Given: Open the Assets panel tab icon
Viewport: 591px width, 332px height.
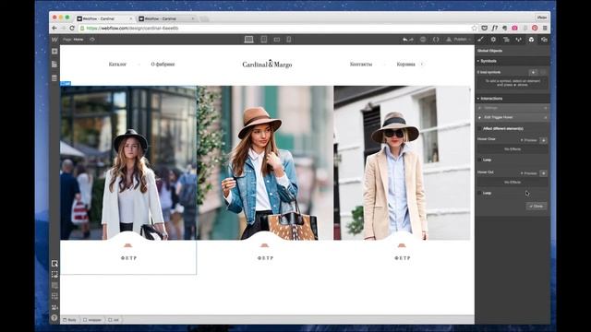Looking at the screenshot, I should (x=544, y=40).
